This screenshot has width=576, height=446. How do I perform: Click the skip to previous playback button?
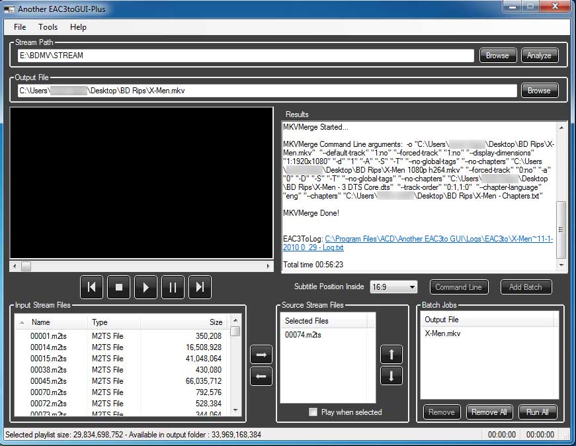(x=91, y=287)
